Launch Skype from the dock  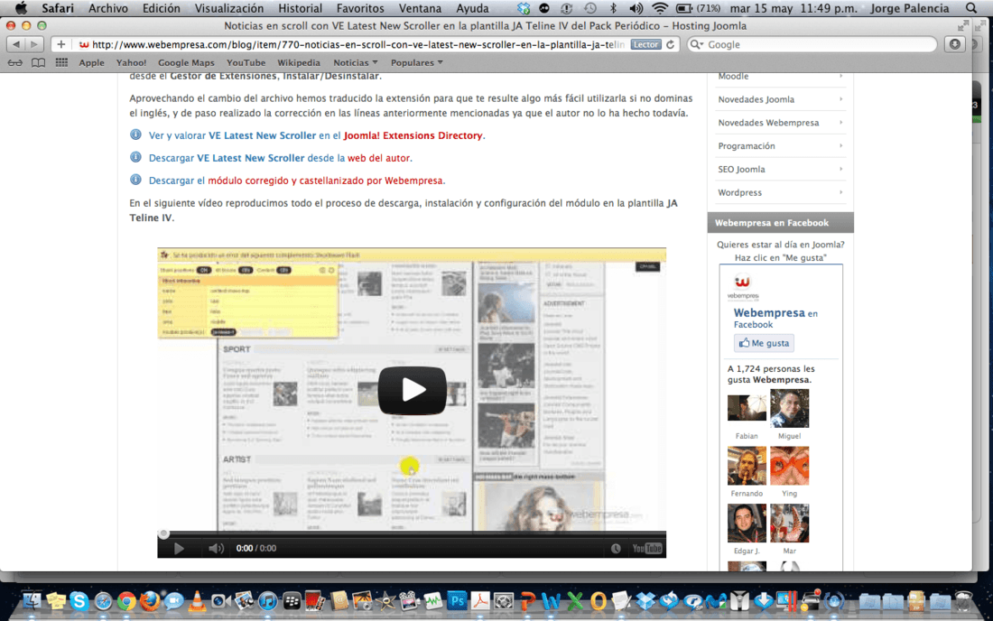79,600
